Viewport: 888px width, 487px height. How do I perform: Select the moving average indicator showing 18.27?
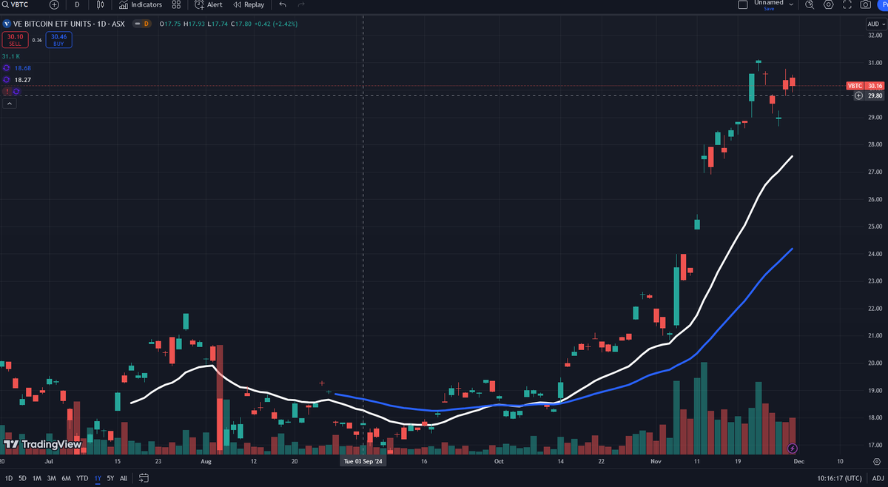pos(22,79)
